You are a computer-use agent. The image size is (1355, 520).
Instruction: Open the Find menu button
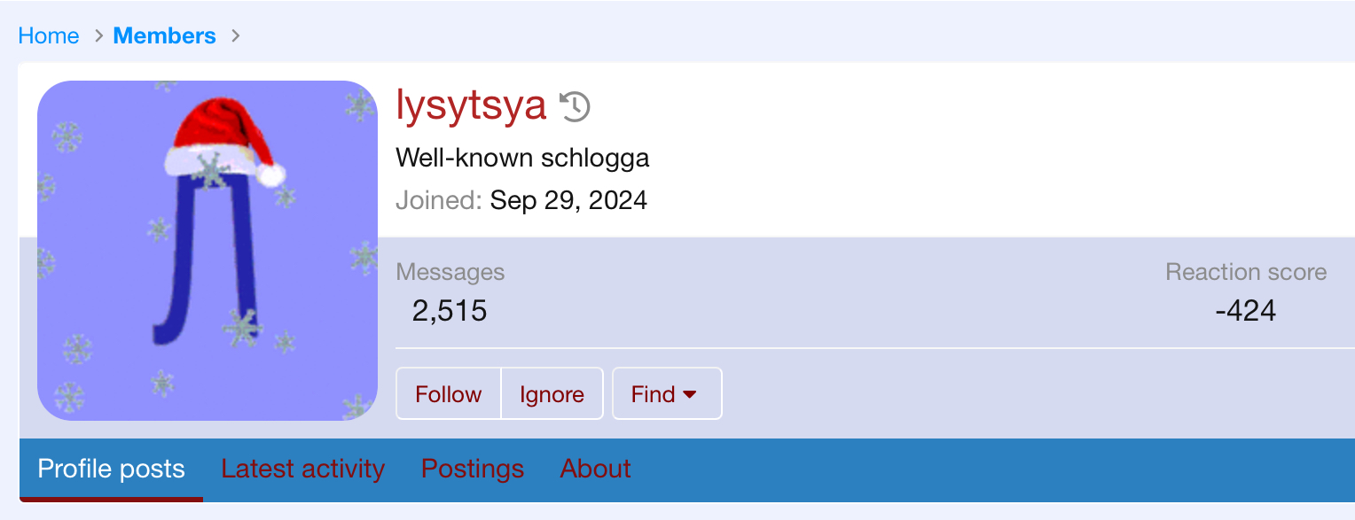pos(667,393)
